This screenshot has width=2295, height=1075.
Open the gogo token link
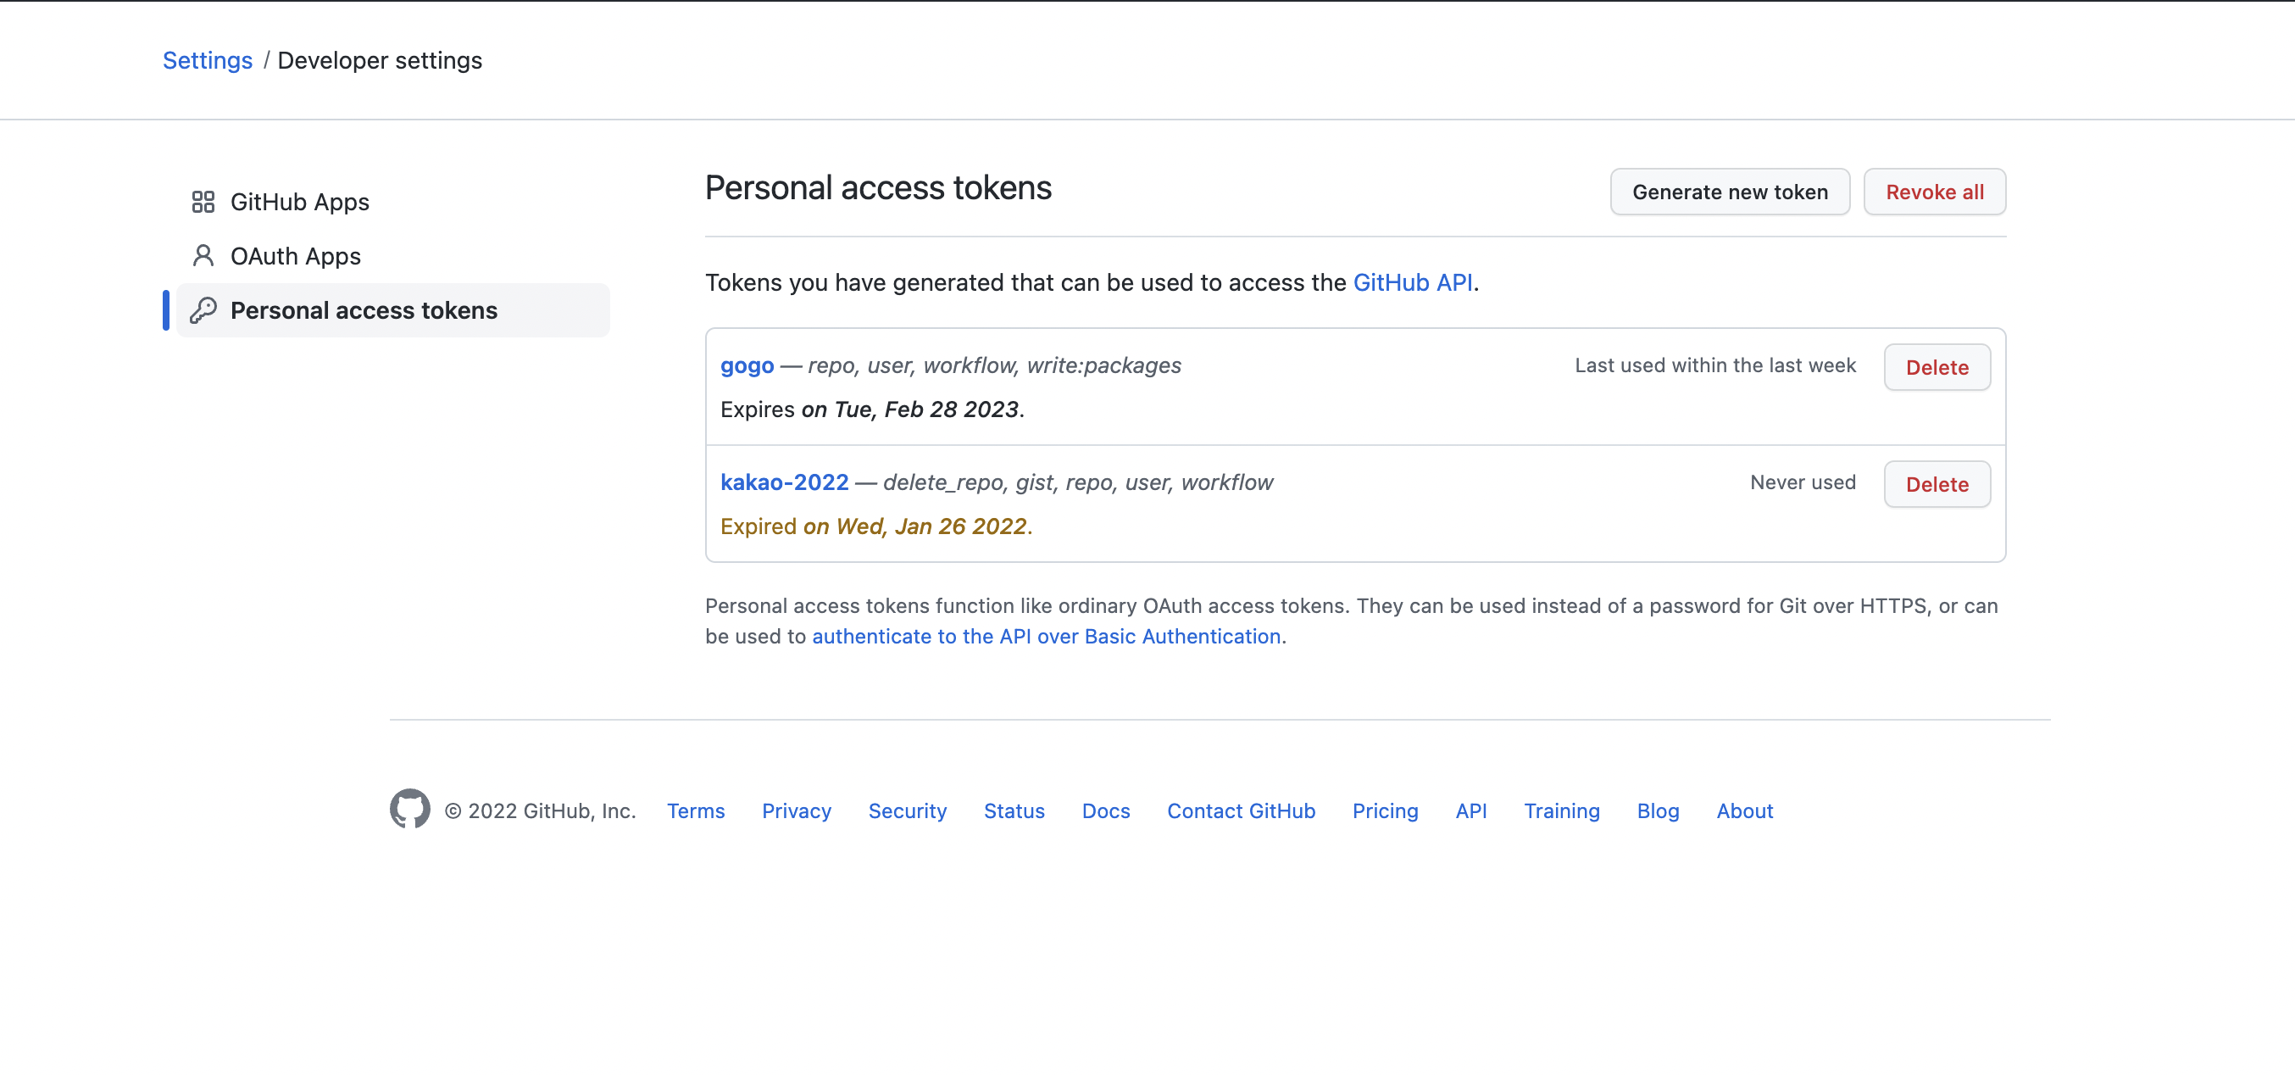[747, 365]
